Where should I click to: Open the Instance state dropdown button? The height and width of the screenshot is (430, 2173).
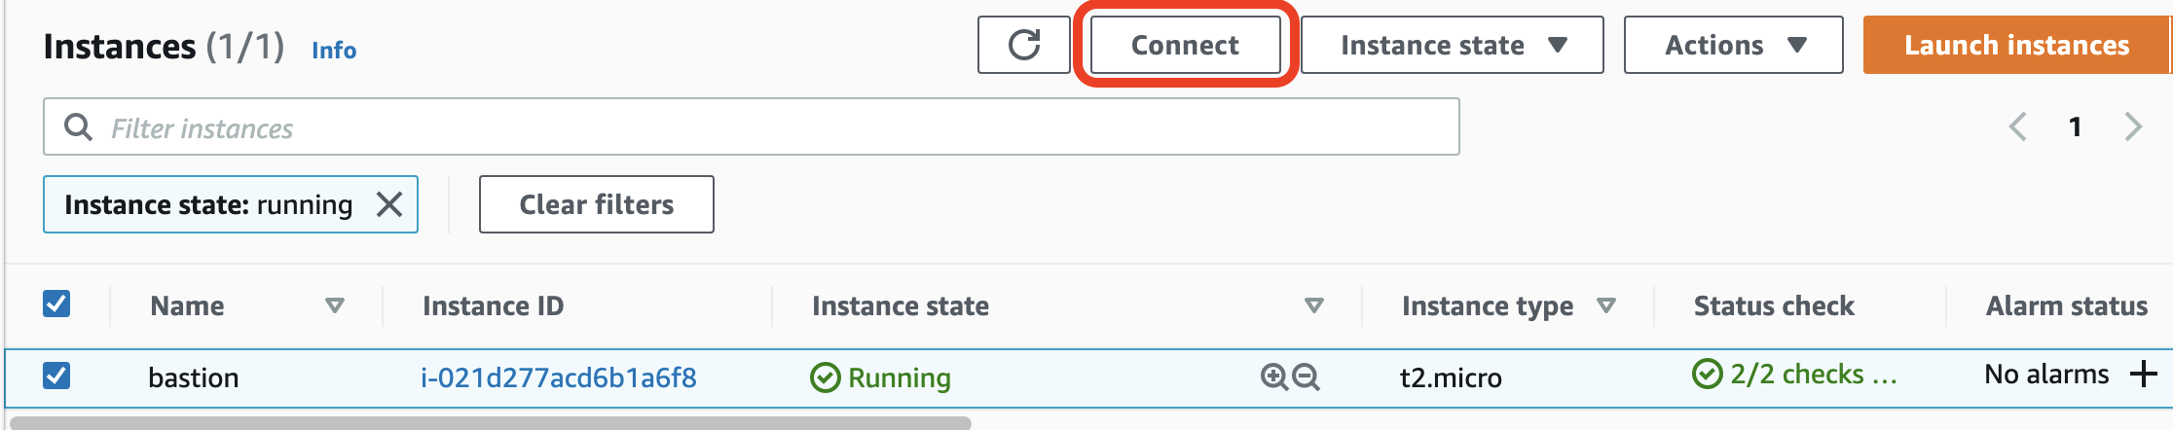pos(1452,45)
